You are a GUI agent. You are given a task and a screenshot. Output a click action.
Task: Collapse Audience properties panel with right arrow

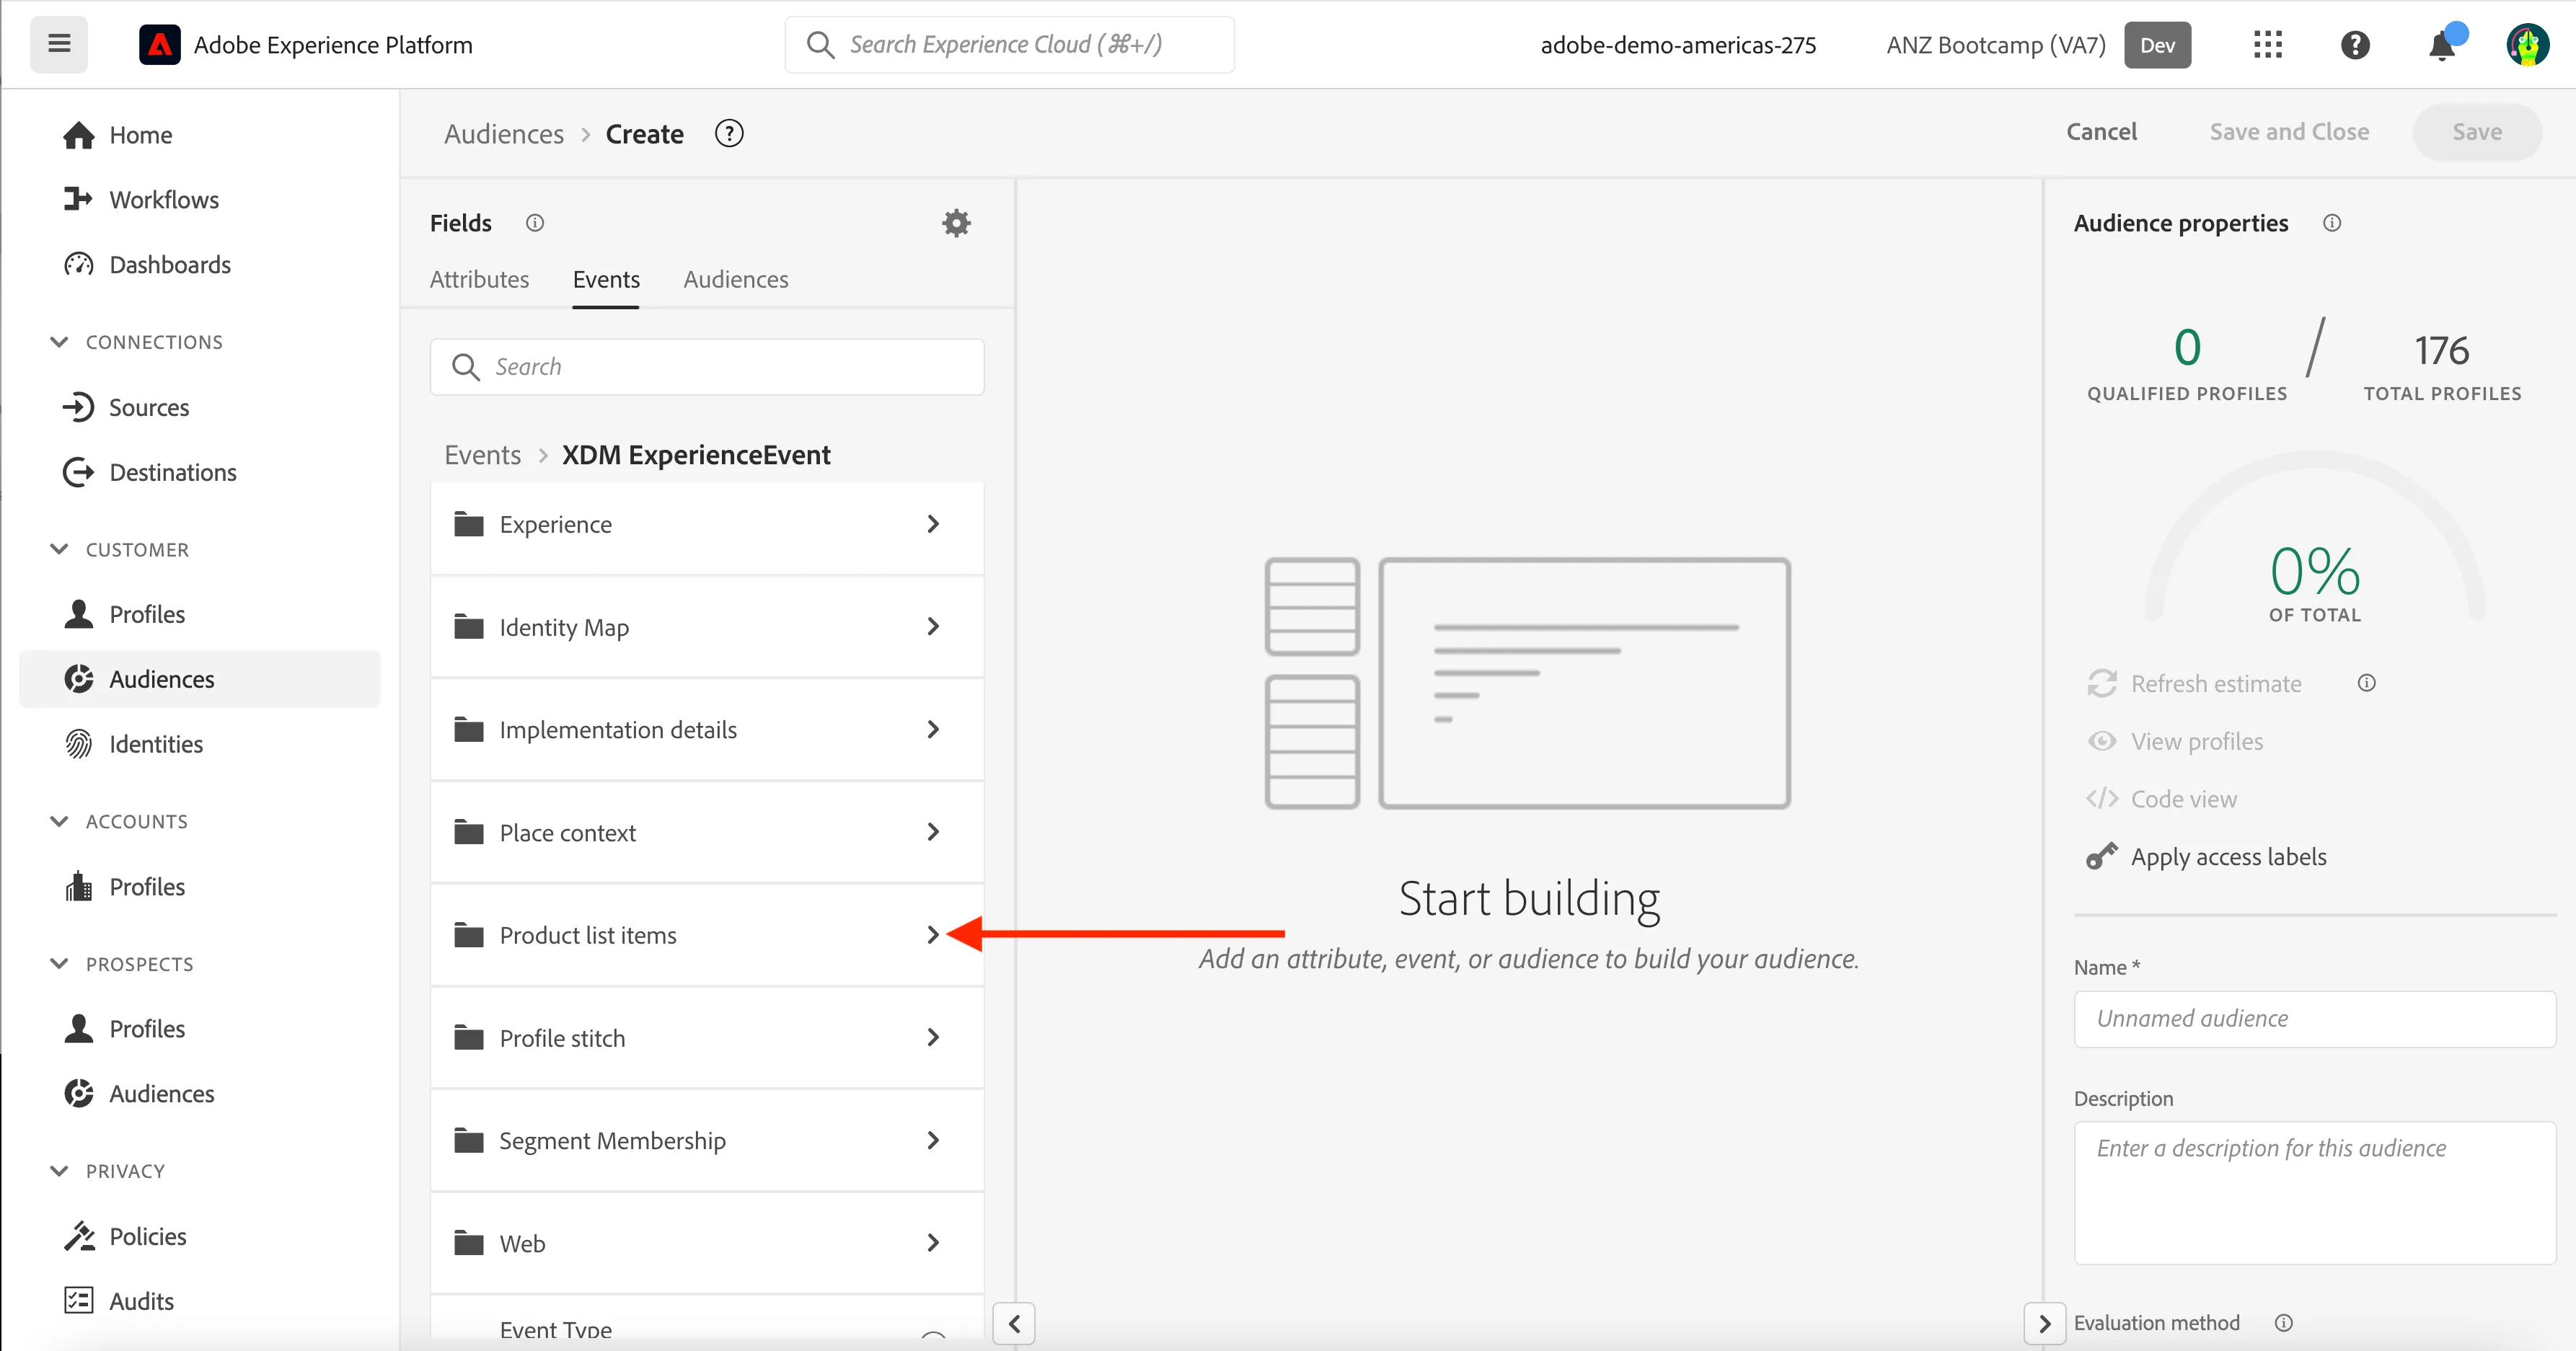pos(2044,1324)
